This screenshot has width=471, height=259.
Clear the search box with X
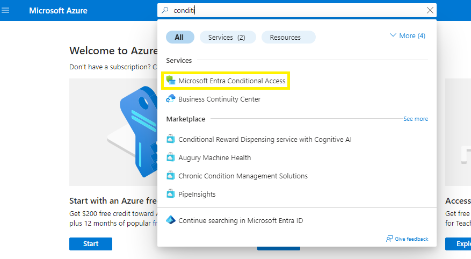[430, 10]
